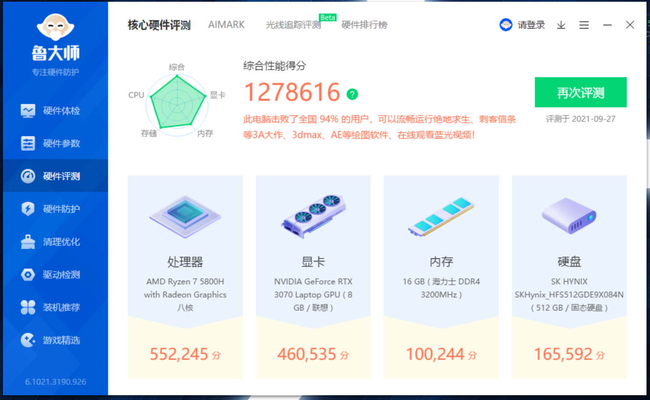Click the CPU label on radar chart
This screenshot has width=650, height=400.
[136, 95]
